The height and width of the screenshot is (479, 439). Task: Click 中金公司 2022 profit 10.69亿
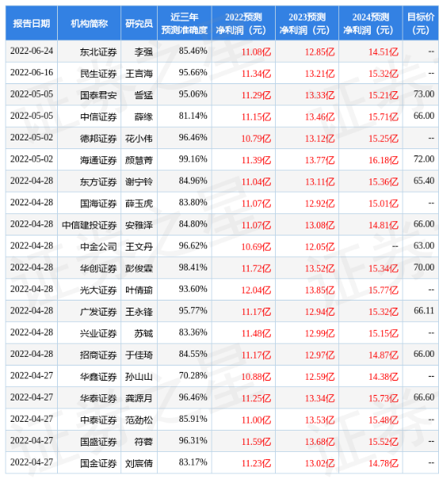click(256, 247)
